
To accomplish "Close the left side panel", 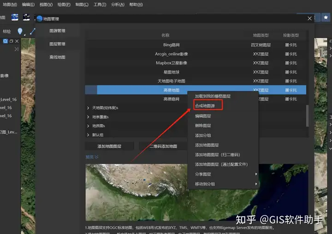I will pyautogui.click(x=17, y=41).
